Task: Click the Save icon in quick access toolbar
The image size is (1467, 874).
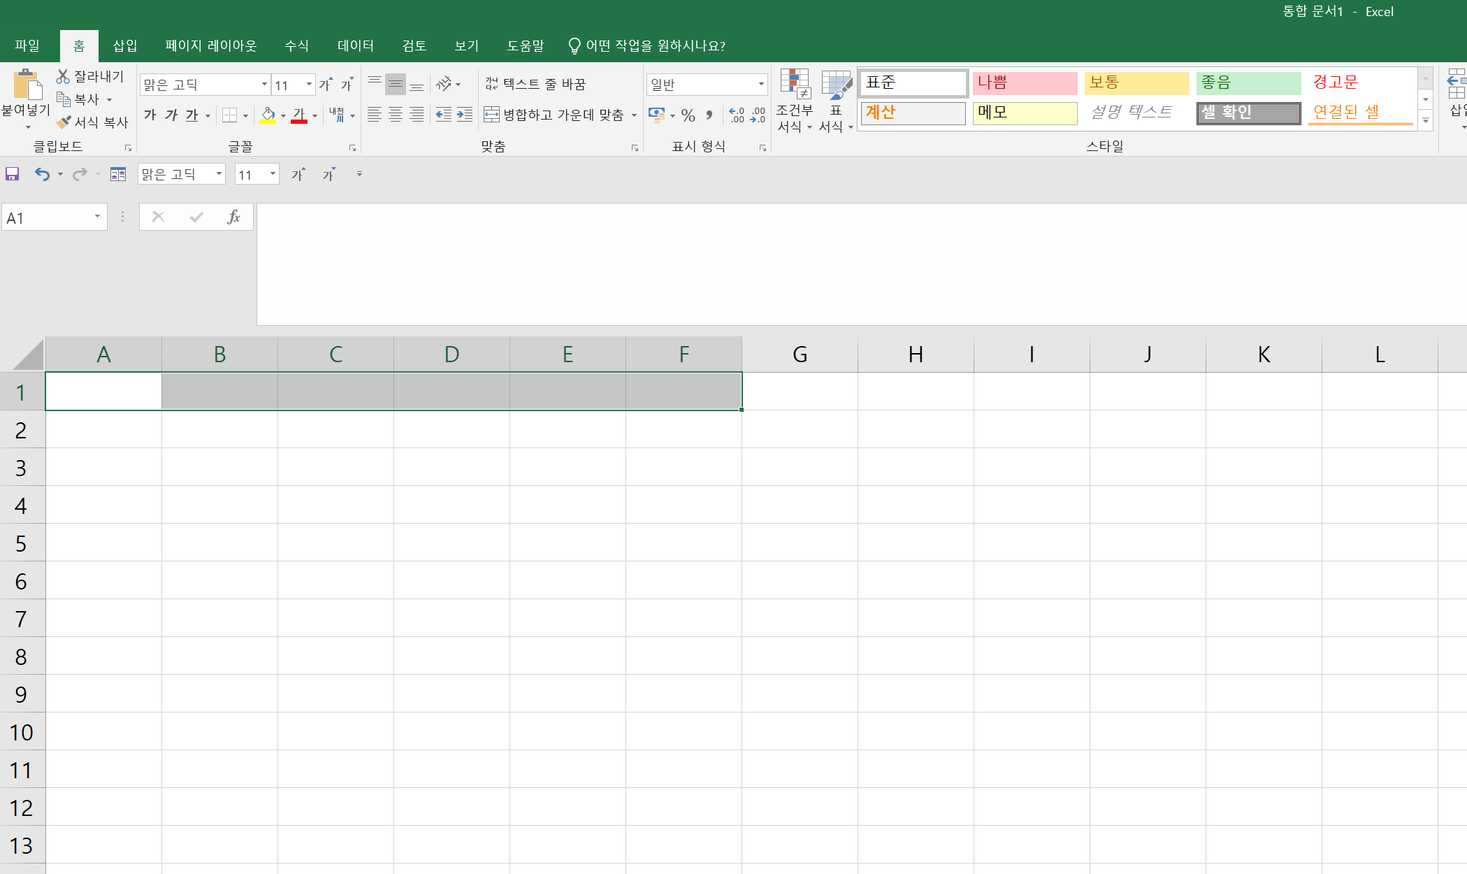Action: (13, 174)
